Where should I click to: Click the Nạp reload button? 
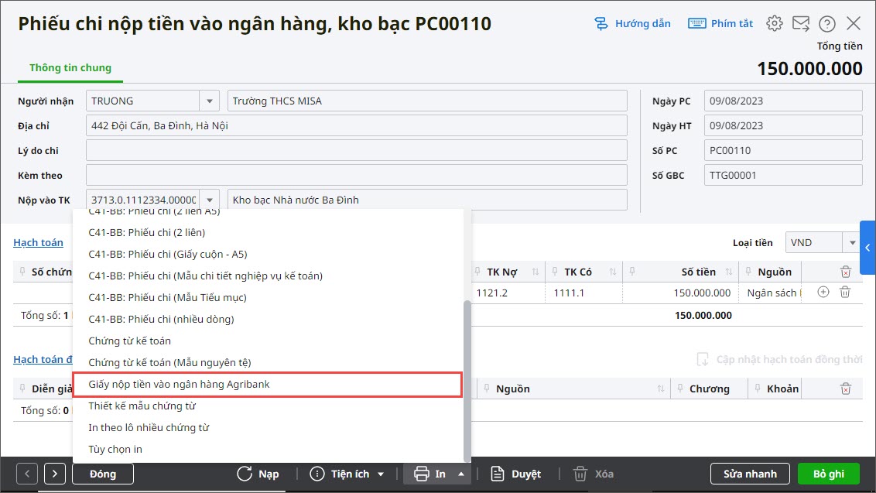pyautogui.click(x=258, y=474)
